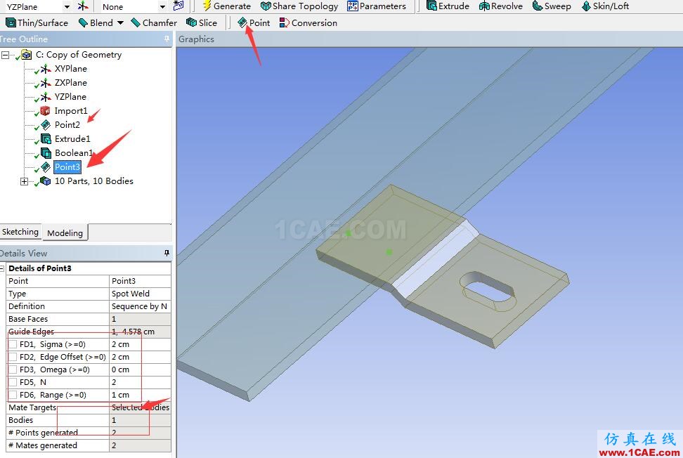Collapse the C: Copy of Geometry tree node
683x458 pixels.
click(5, 55)
